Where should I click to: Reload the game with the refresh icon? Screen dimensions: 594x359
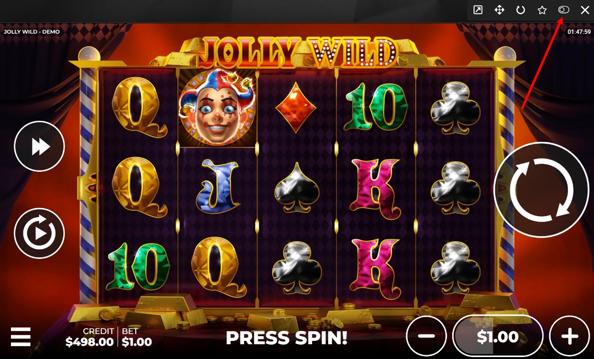[521, 10]
